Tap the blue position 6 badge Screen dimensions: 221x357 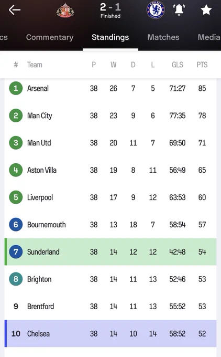(16, 225)
